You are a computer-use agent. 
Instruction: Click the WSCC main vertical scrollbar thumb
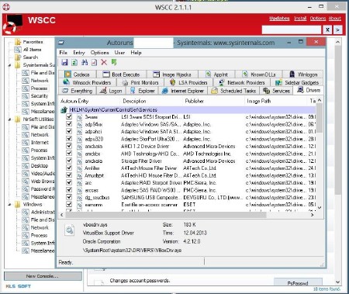tap(337, 120)
